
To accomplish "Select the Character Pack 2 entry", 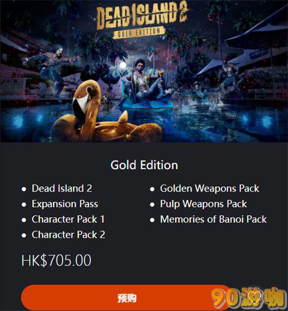I will coord(69,235).
